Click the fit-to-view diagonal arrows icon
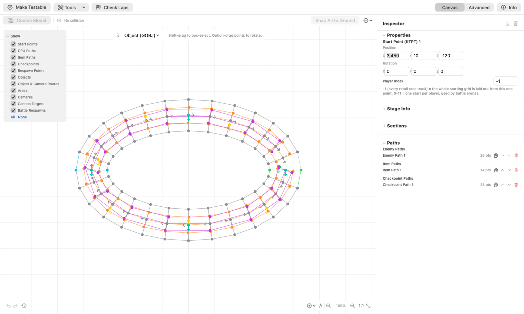The height and width of the screenshot is (314, 524). pyautogui.click(x=368, y=306)
